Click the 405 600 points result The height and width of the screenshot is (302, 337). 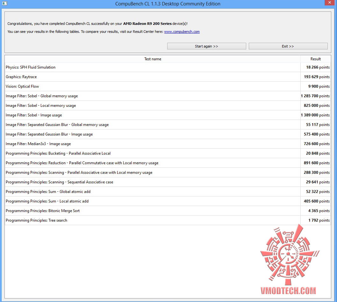click(317, 201)
